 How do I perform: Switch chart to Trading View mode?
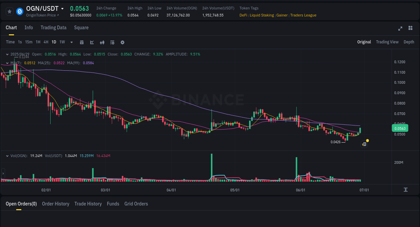[x=387, y=42]
